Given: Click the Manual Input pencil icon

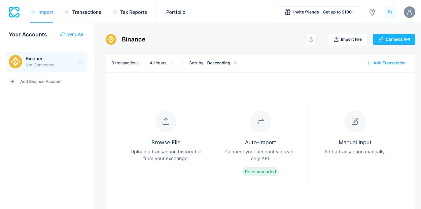Looking at the screenshot, I should (x=355, y=121).
